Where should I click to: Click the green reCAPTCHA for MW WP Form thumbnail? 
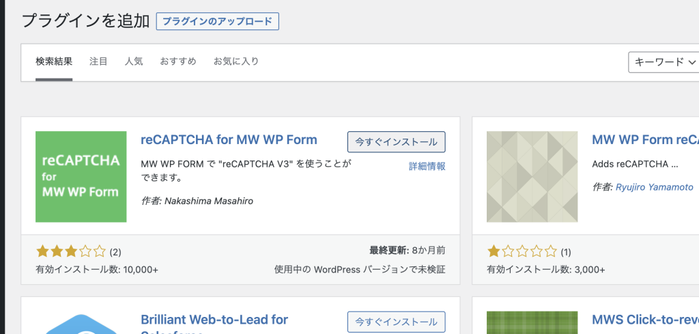pyautogui.click(x=81, y=177)
